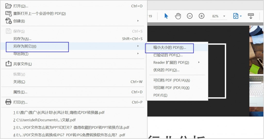The image size is (264, 139).
Task: Click the Share file upload icon
Action: [9, 64]
